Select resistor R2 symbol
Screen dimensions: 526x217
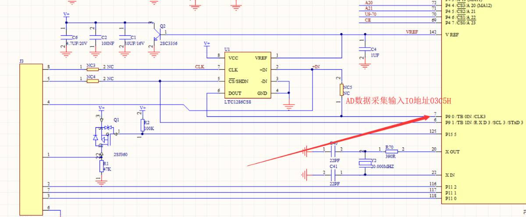(142, 125)
